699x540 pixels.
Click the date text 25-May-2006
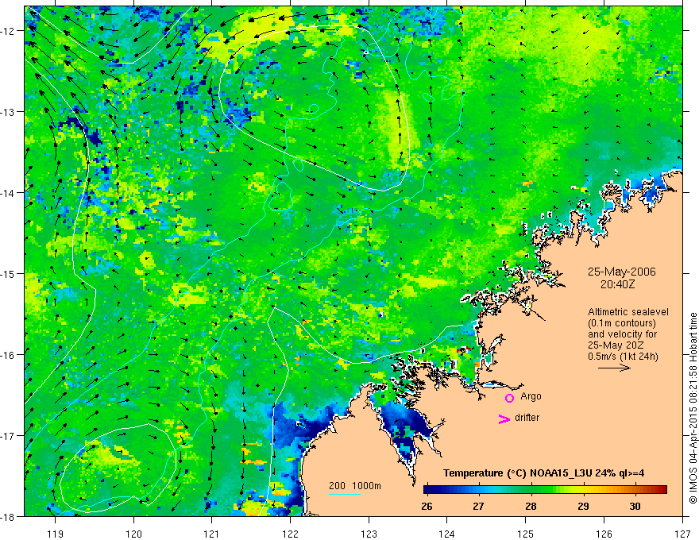621,272
